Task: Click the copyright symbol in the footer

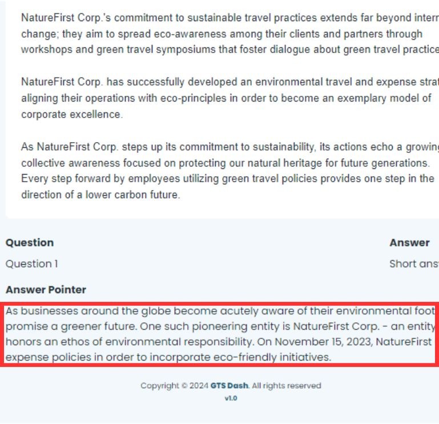Action: 184,386
